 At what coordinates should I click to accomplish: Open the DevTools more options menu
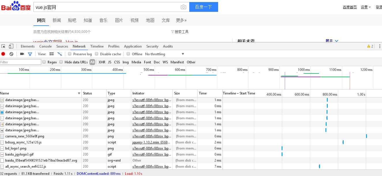380,46
